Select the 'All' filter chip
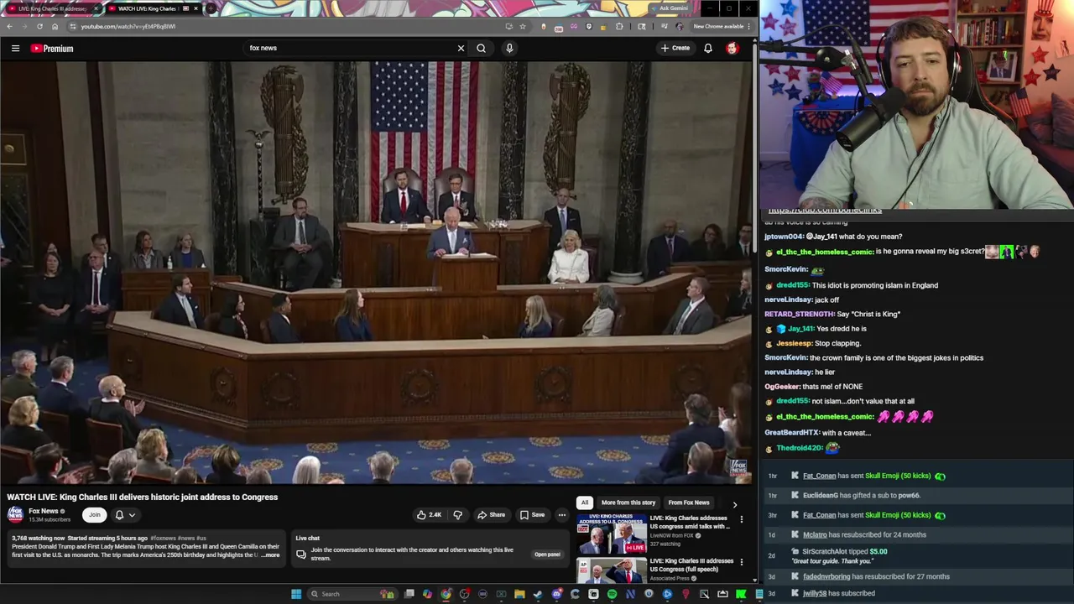 (x=585, y=502)
